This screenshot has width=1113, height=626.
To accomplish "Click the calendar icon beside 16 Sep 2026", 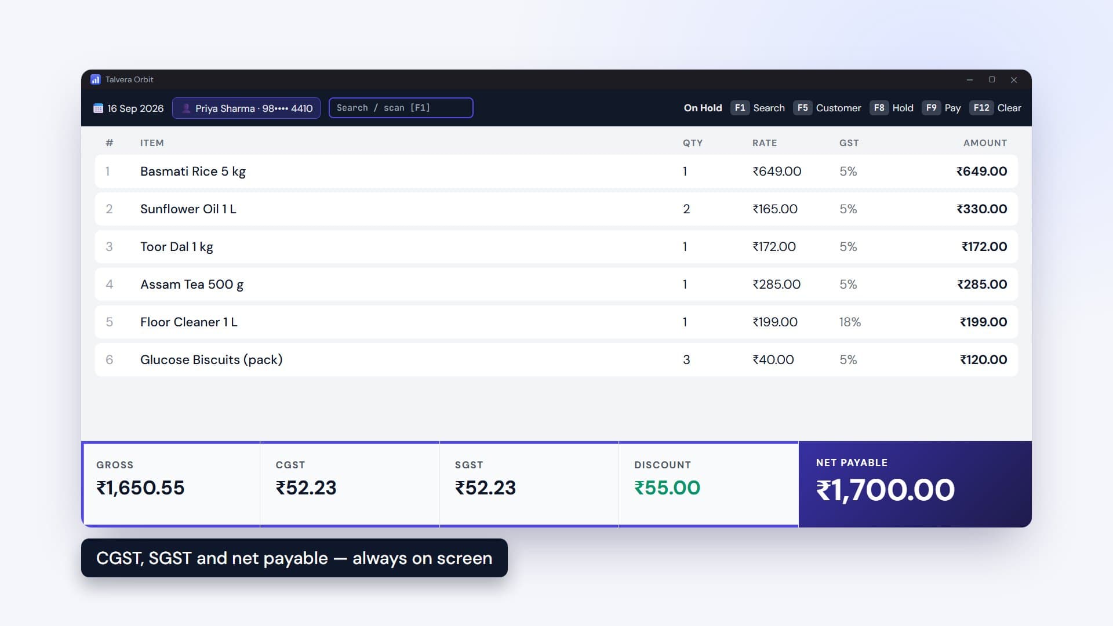I will (x=98, y=108).
